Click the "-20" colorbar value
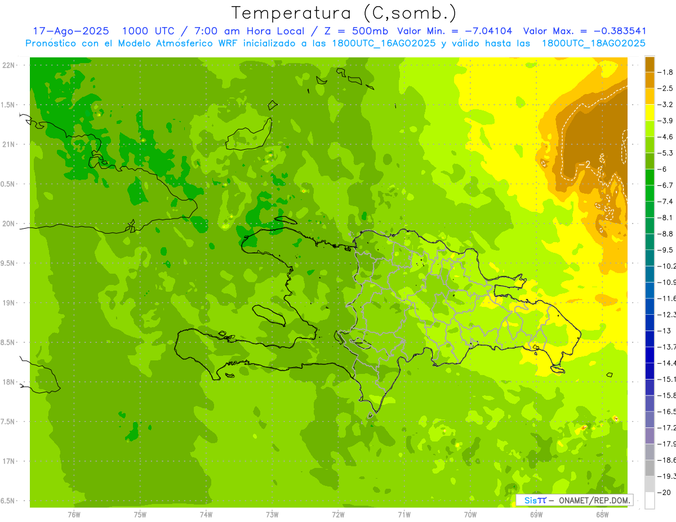This screenshot has height=522, width=676. (665, 492)
